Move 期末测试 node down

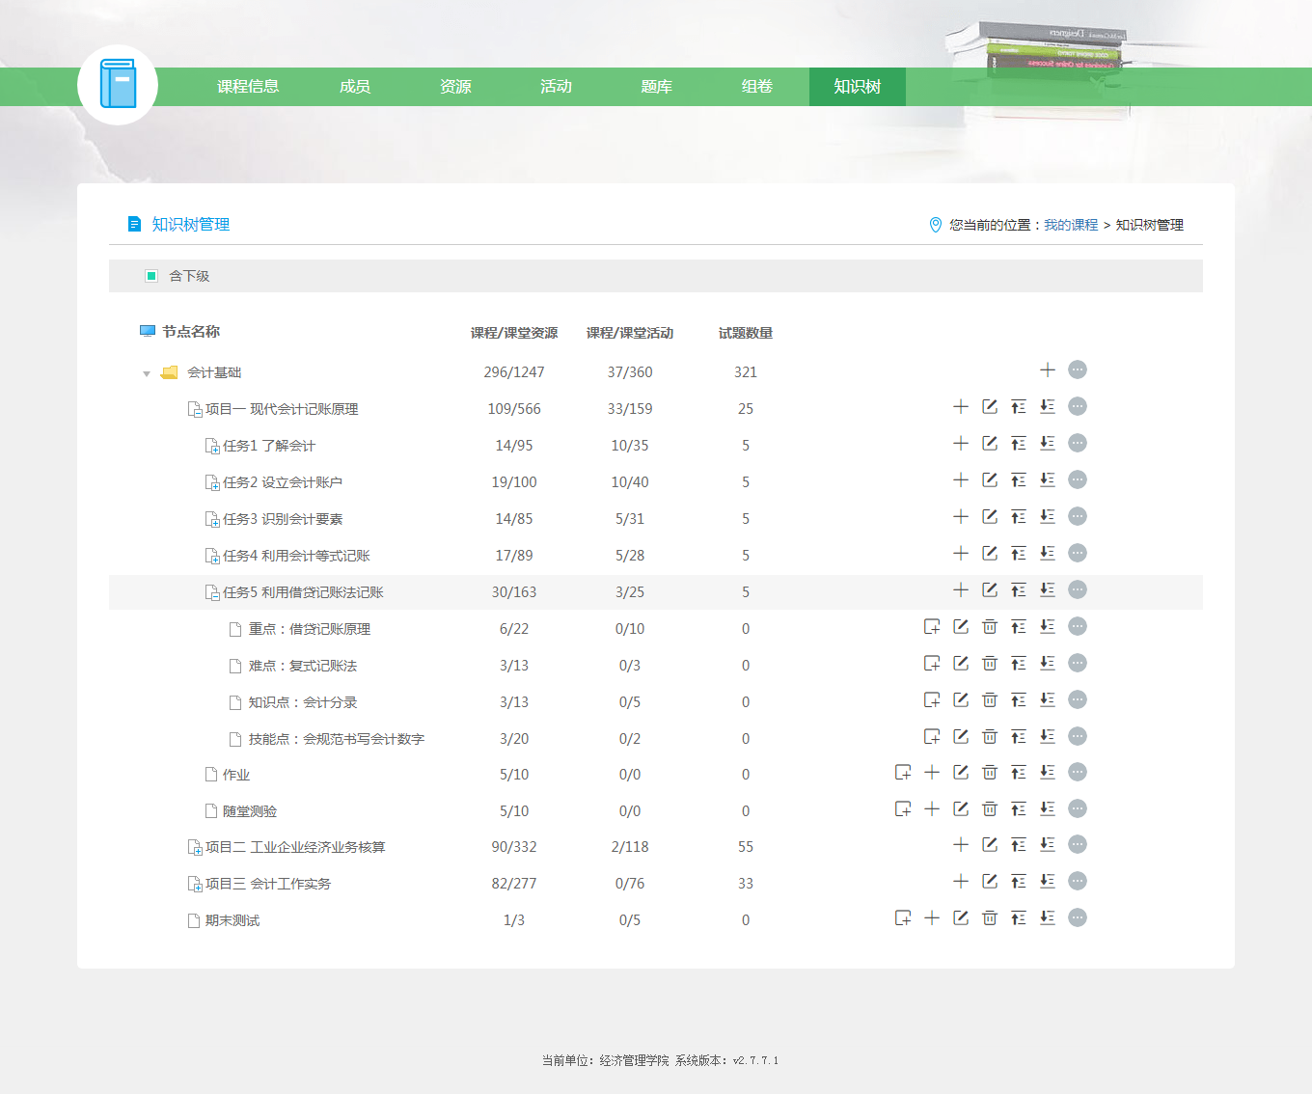click(1048, 917)
